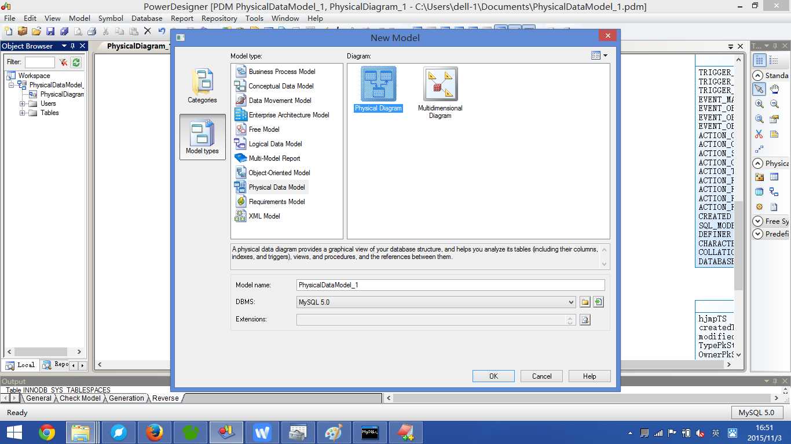Select the scissors Delete palette tool
Image resolution: width=791 pixels, height=444 pixels.
click(759, 134)
